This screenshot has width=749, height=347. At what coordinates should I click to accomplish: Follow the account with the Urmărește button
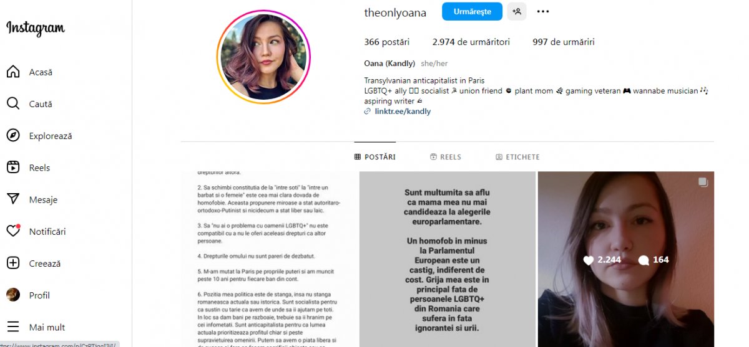pyautogui.click(x=472, y=11)
